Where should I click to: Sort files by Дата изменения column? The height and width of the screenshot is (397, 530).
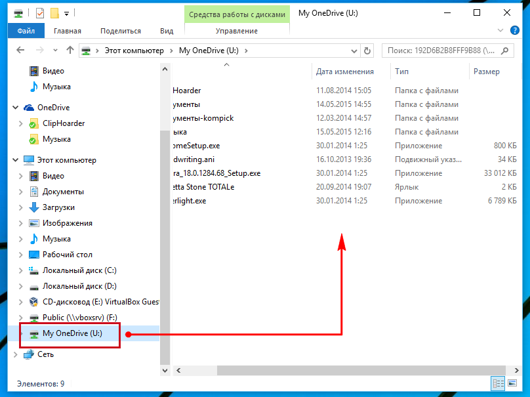pos(344,72)
